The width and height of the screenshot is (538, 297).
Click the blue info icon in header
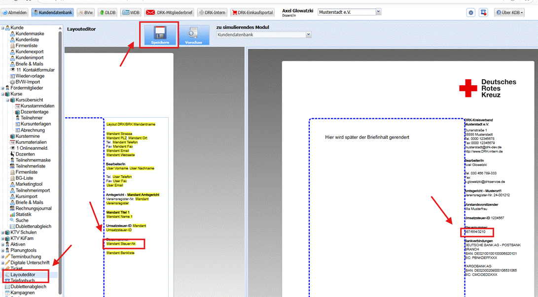(470, 12)
